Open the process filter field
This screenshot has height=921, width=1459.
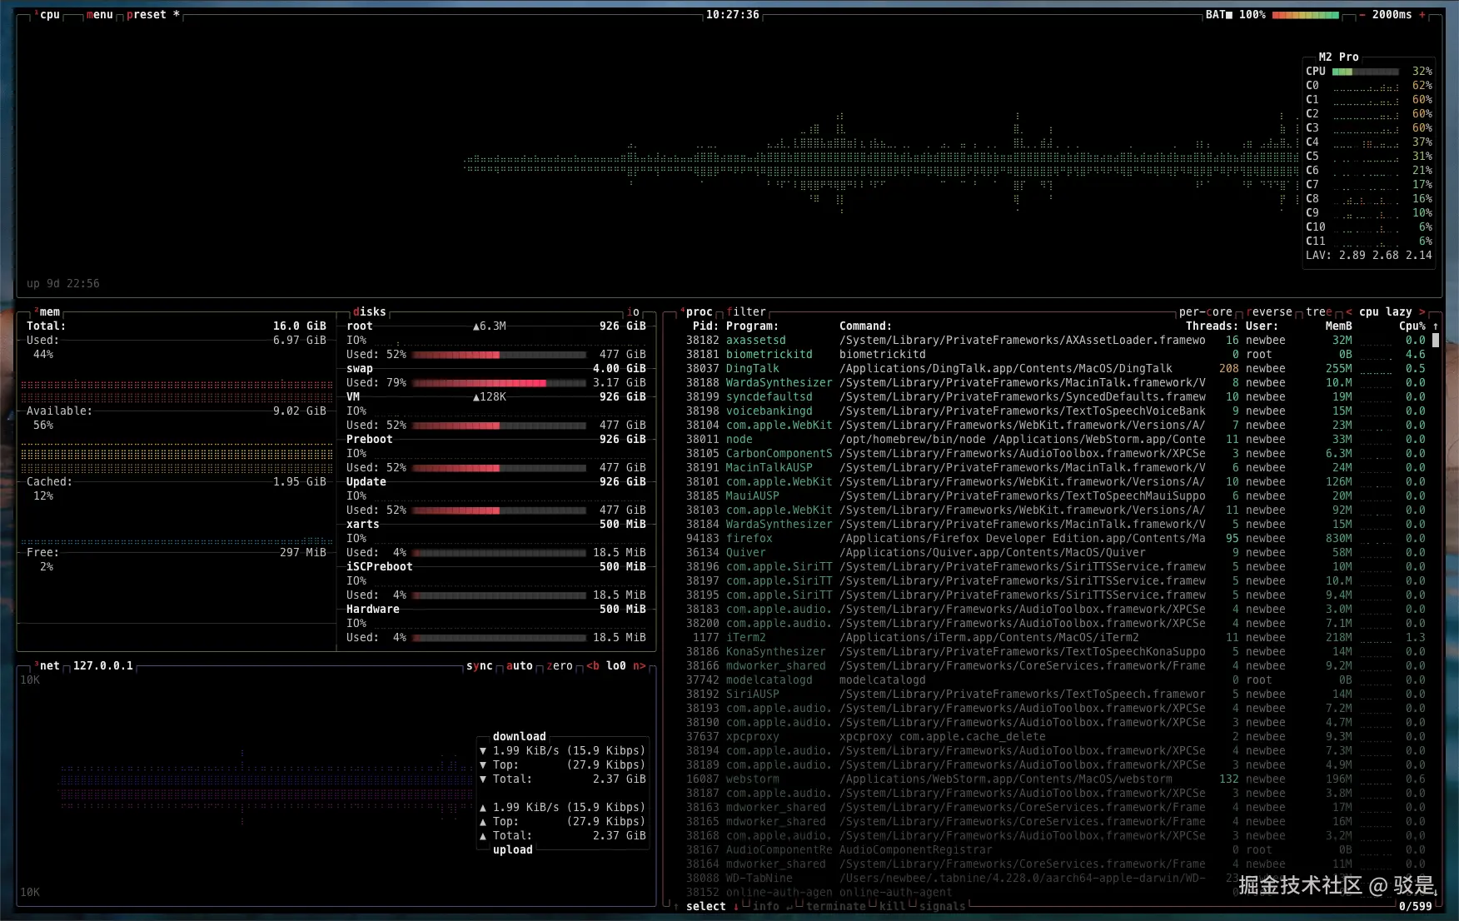point(746,312)
